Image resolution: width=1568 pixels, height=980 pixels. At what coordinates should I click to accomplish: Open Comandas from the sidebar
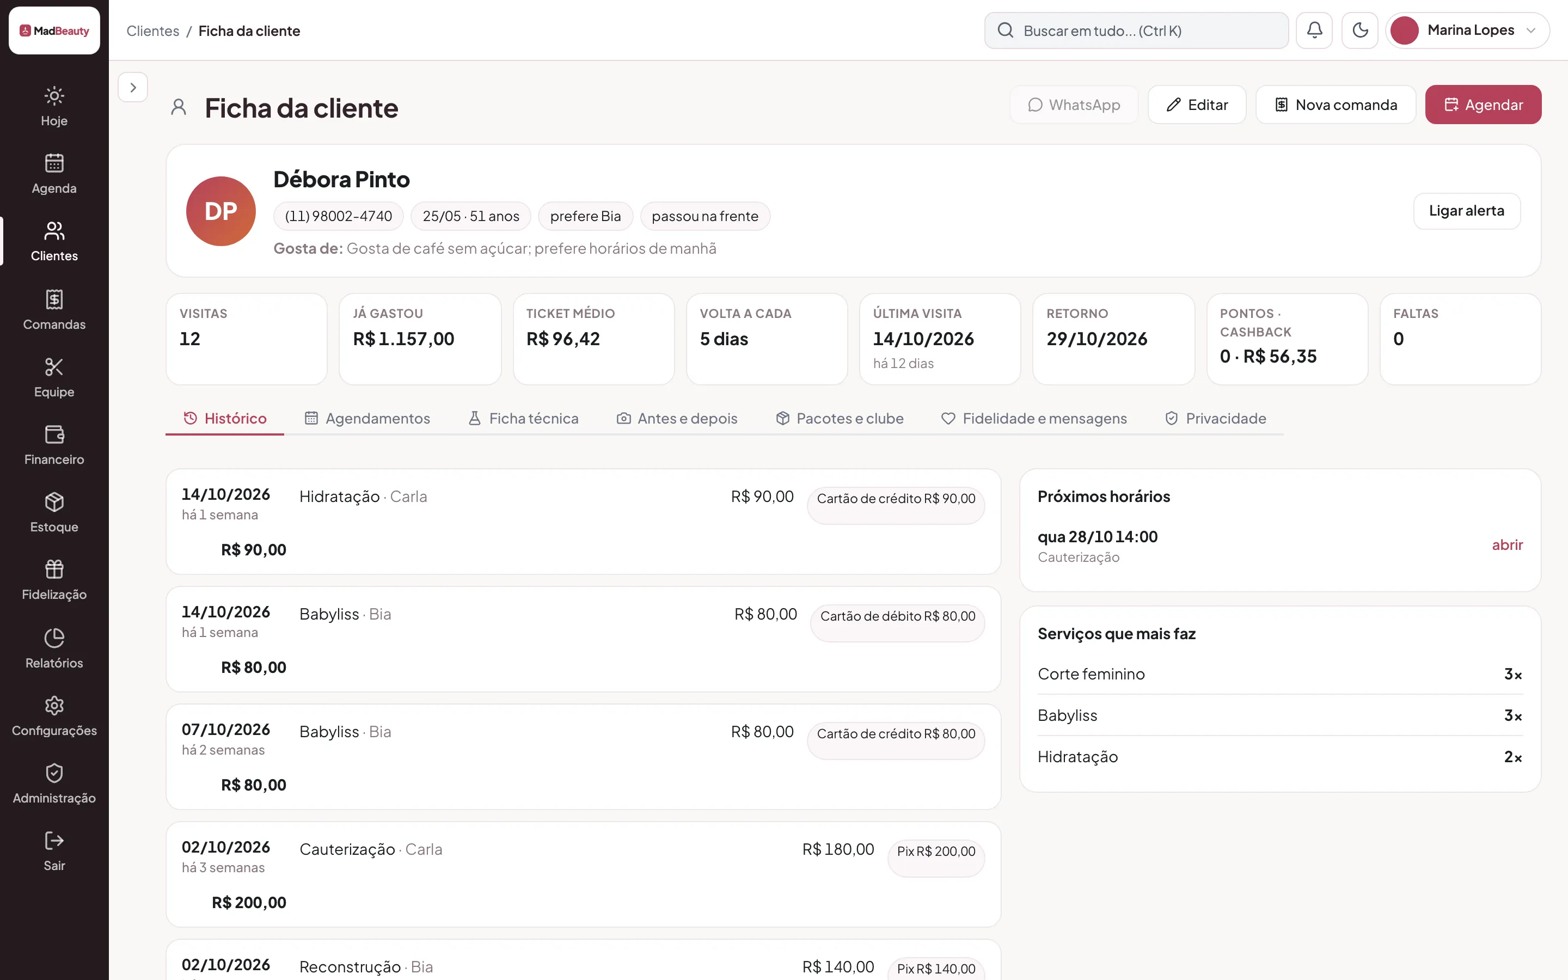(54, 310)
